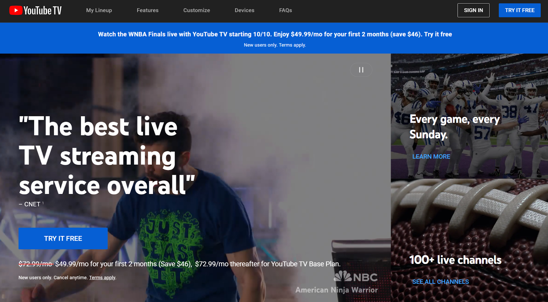View supported Devices
This screenshot has width=548, height=302.
tap(245, 10)
